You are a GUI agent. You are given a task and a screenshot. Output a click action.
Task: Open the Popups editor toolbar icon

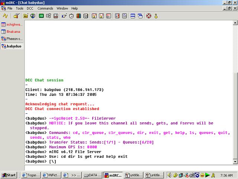(x=49, y=16)
